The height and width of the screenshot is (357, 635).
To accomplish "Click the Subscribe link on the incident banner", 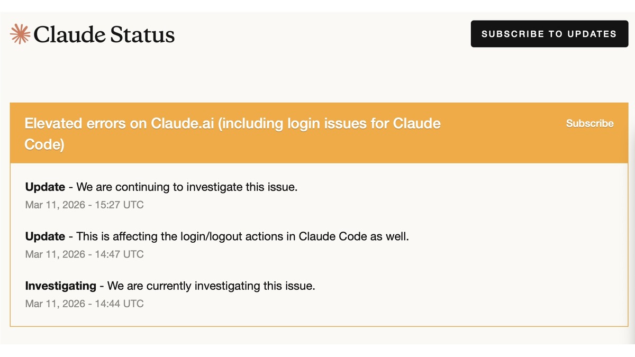I will 589,123.
